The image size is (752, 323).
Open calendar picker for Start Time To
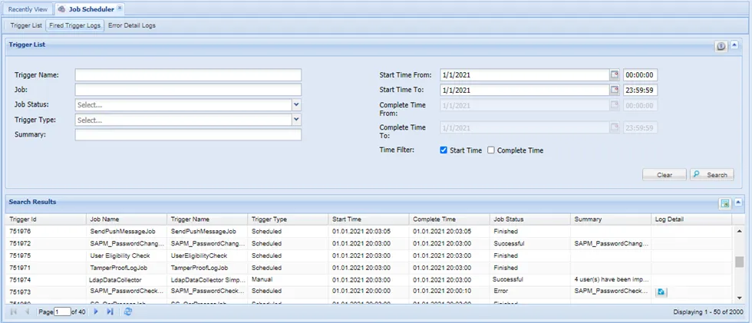tap(615, 90)
